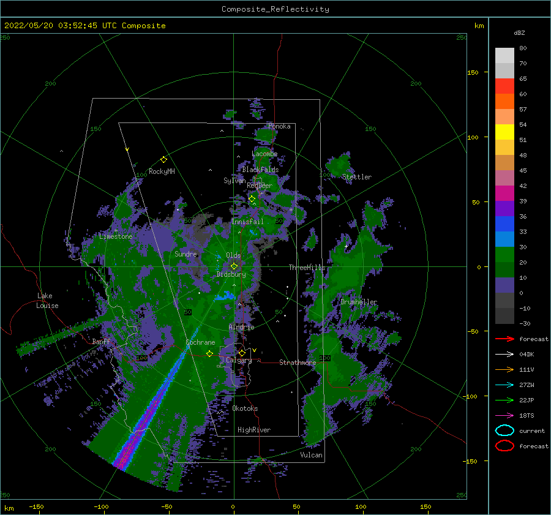551x515 pixels.
Task: Click the Didsbury city label
Action: 231,274
